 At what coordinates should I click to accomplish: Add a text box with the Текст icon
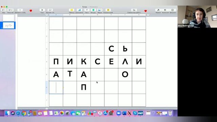pyautogui.click(x=87, y=10)
